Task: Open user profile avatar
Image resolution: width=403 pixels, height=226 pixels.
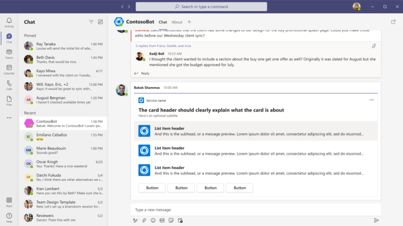Action: point(356,7)
